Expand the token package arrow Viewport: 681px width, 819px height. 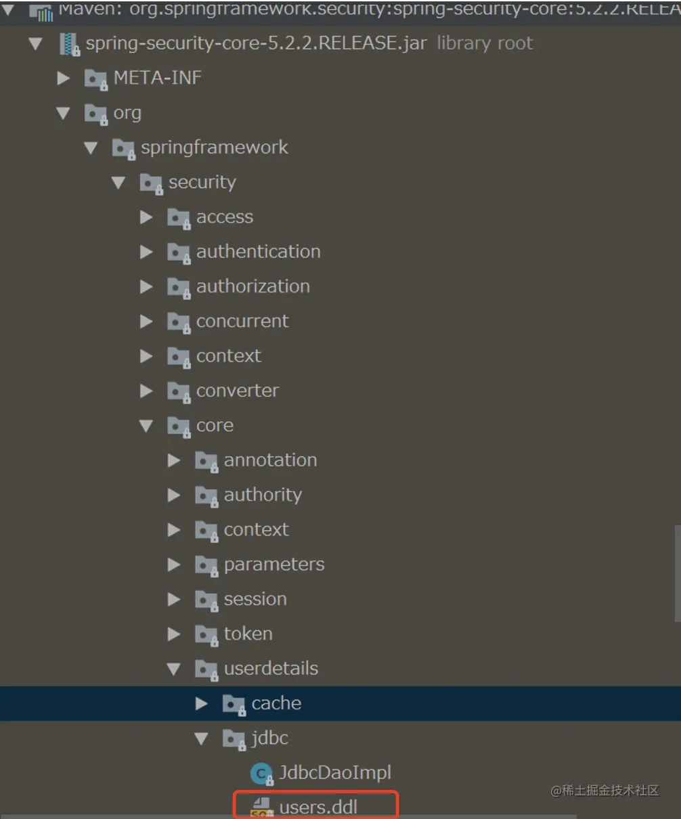pyautogui.click(x=174, y=634)
